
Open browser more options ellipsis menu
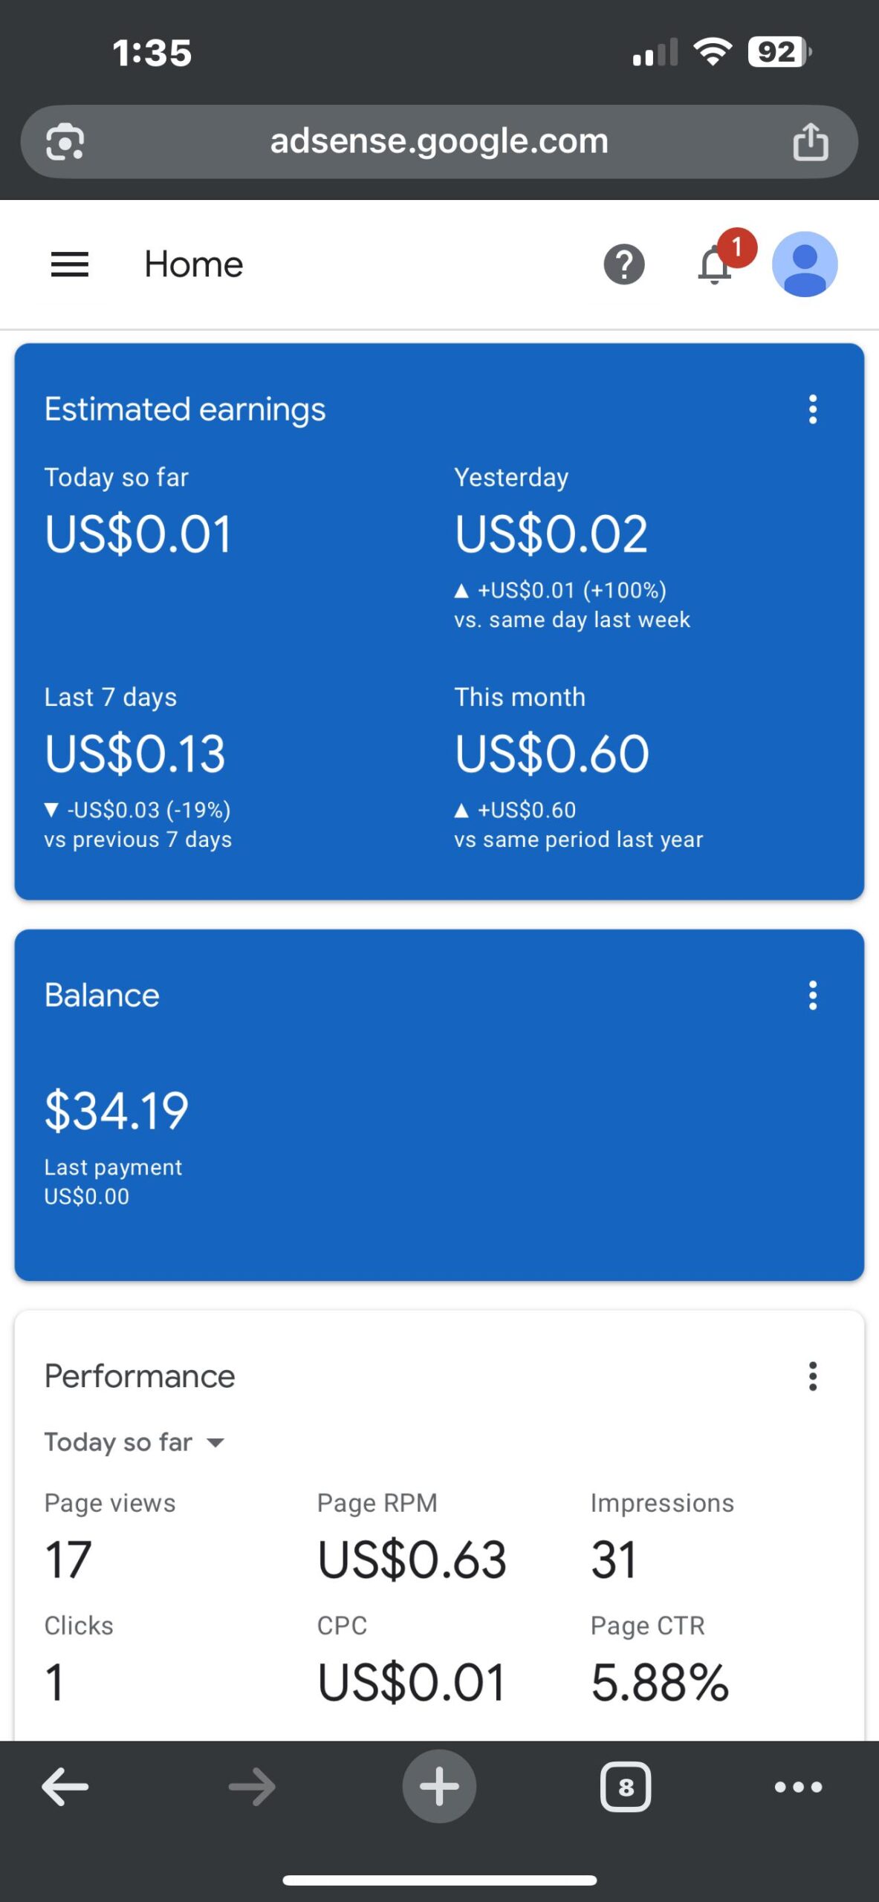pos(798,1787)
